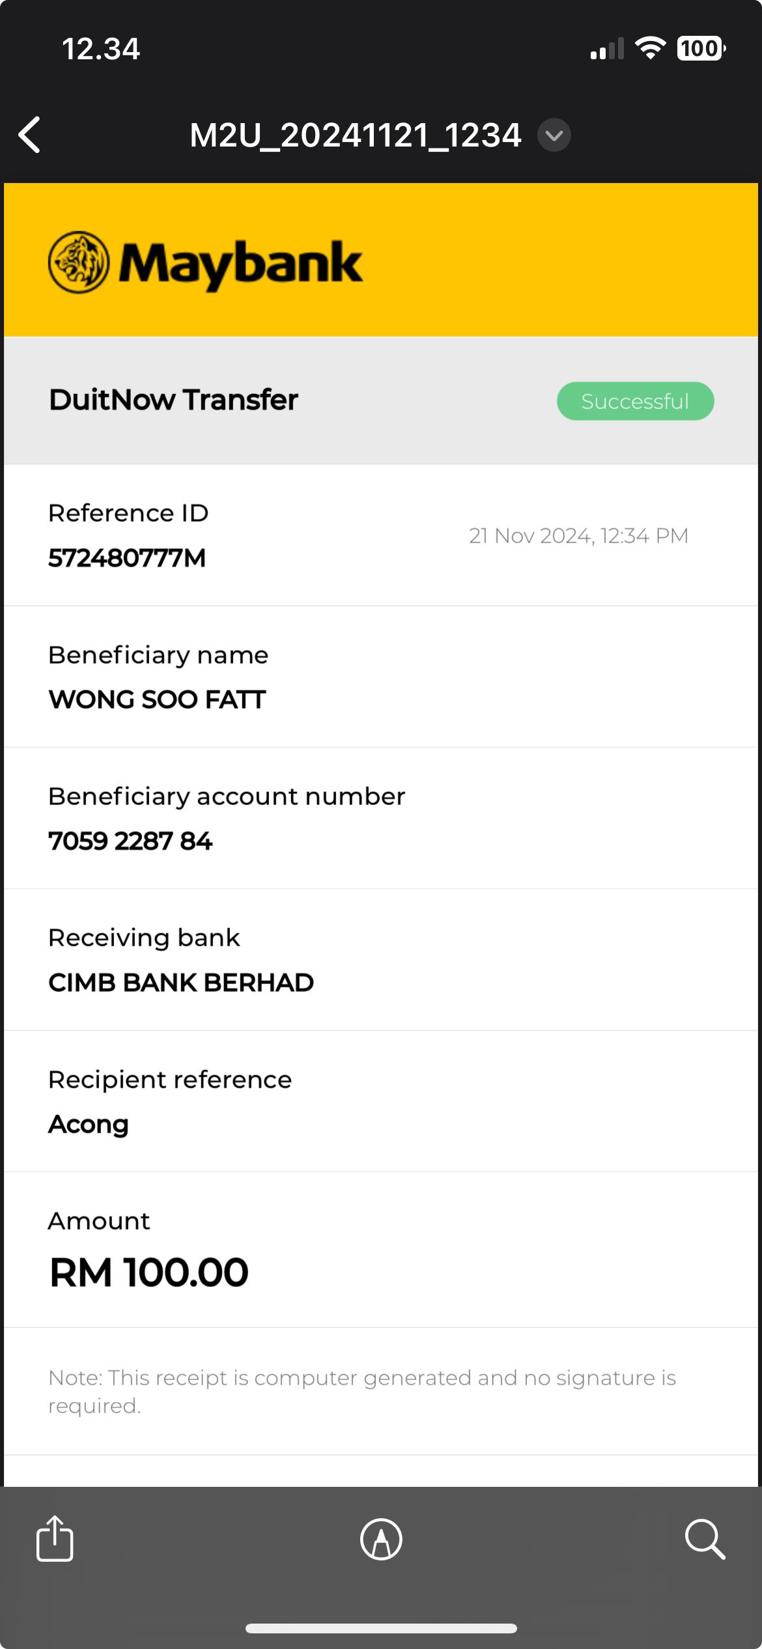The width and height of the screenshot is (762, 1649).
Task: Tap the green Successful status badge
Action: tap(635, 401)
